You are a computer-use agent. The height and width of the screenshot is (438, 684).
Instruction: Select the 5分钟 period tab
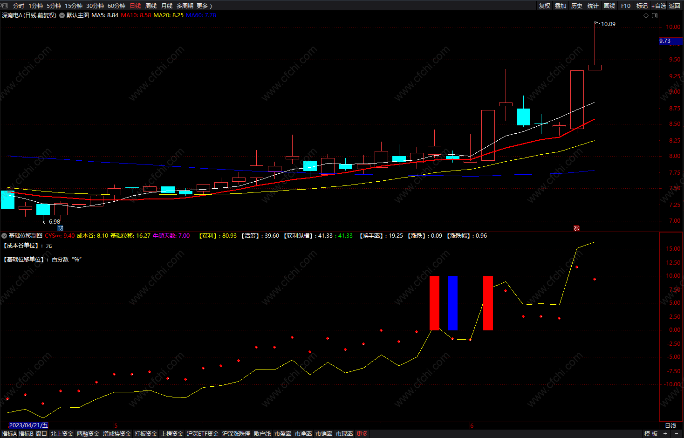tap(54, 6)
